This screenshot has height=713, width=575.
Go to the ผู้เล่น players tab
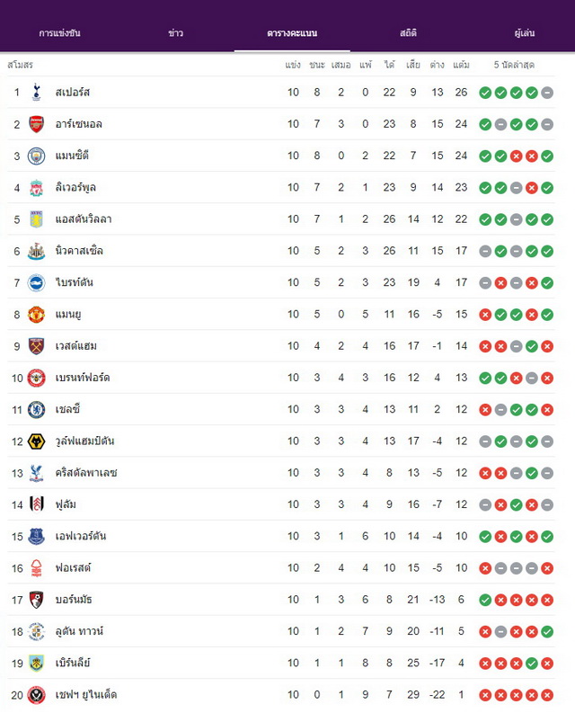tap(525, 33)
